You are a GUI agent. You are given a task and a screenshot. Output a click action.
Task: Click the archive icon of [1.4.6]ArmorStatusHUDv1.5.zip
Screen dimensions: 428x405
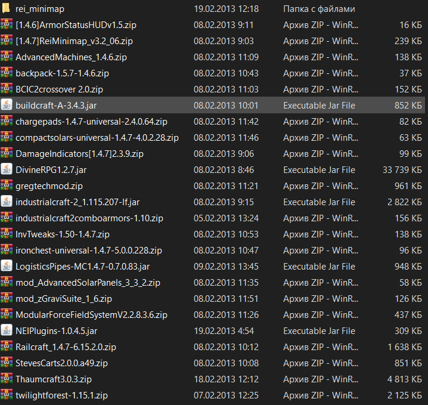[7, 24]
